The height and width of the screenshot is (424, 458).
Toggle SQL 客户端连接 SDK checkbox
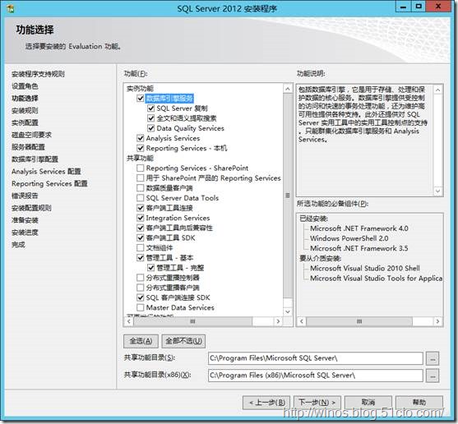coord(141,297)
